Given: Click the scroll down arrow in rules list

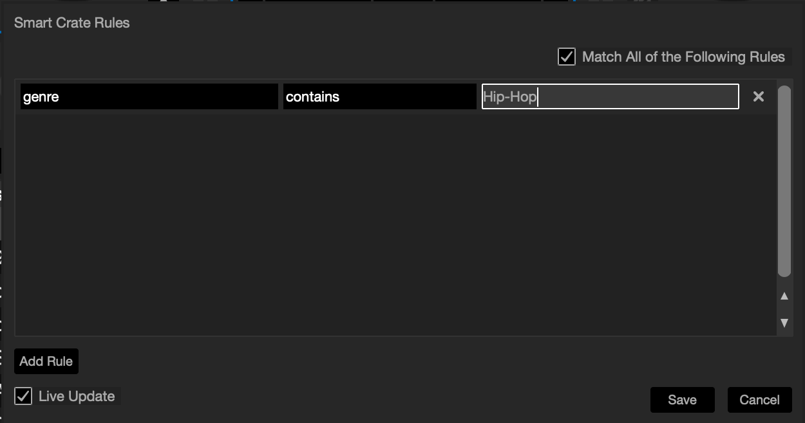Looking at the screenshot, I should [x=784, y=323].
